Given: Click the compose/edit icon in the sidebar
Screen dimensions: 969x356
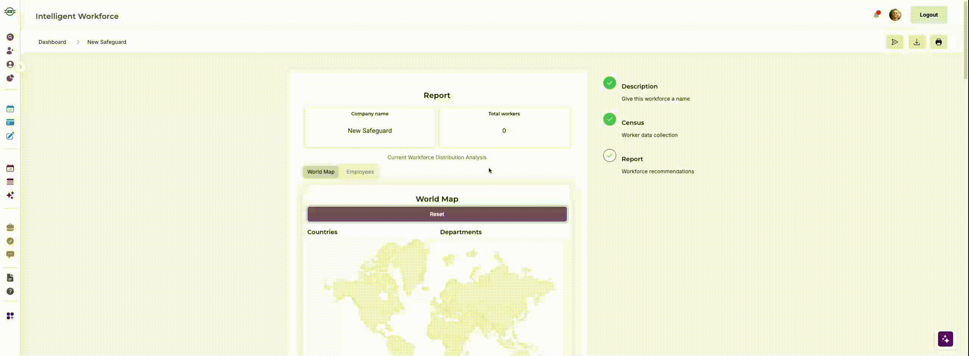Looking at the screenshot, I should pos(10,136).
